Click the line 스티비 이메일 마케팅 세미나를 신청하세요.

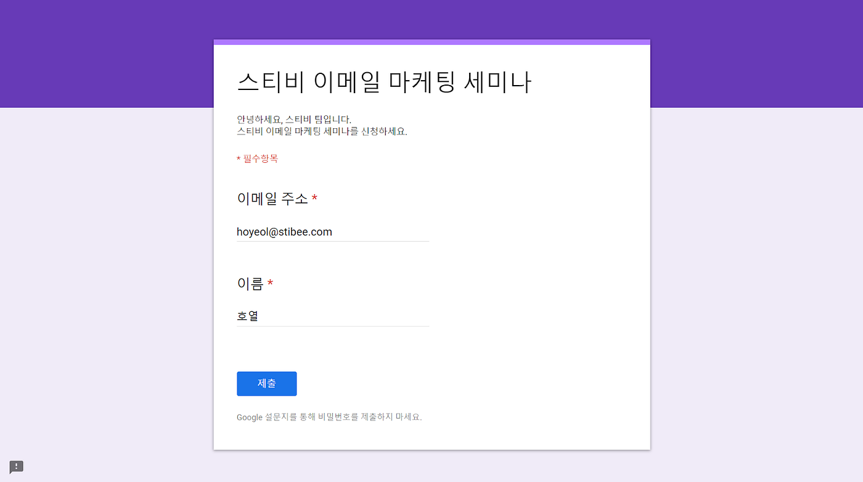tap(322, 131)
